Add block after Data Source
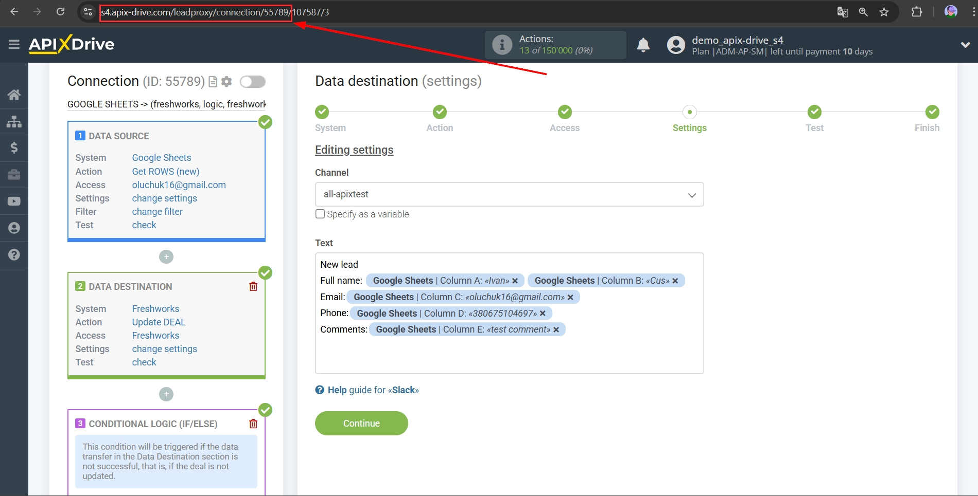 (x=166, y=257)
